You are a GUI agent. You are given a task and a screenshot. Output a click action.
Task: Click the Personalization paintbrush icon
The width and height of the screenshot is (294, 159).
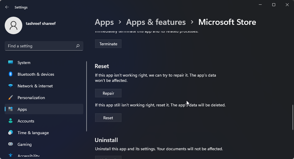(11, 98)
